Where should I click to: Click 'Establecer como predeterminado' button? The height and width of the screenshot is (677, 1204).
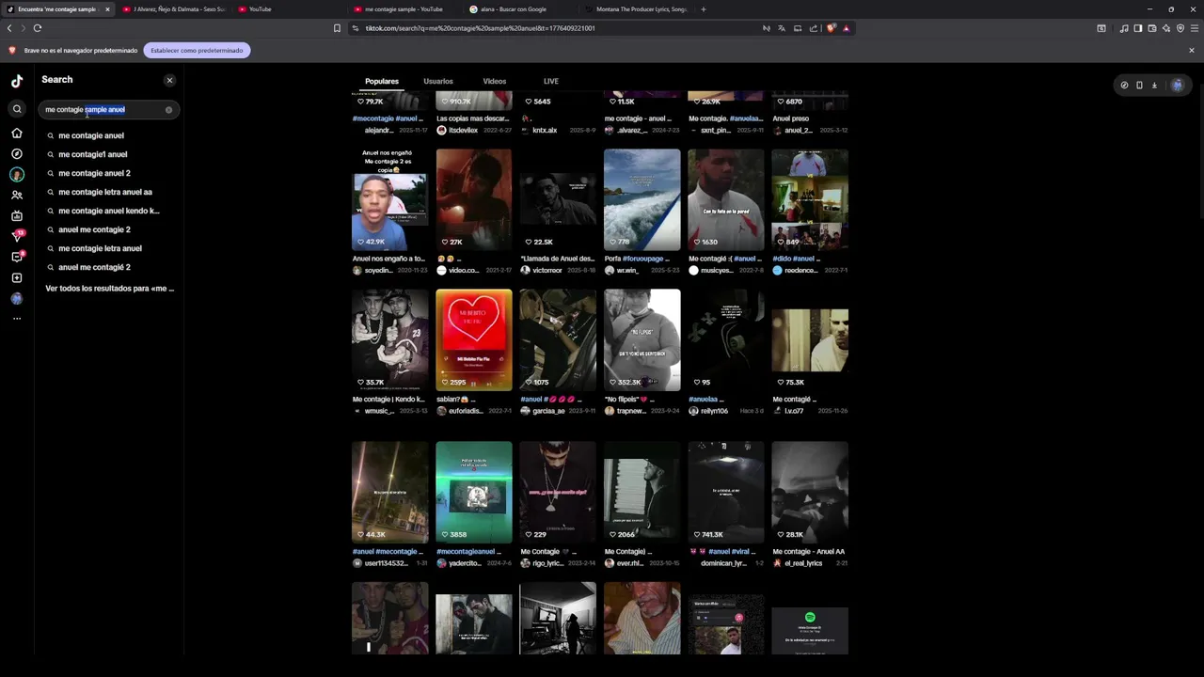point(197,50)
